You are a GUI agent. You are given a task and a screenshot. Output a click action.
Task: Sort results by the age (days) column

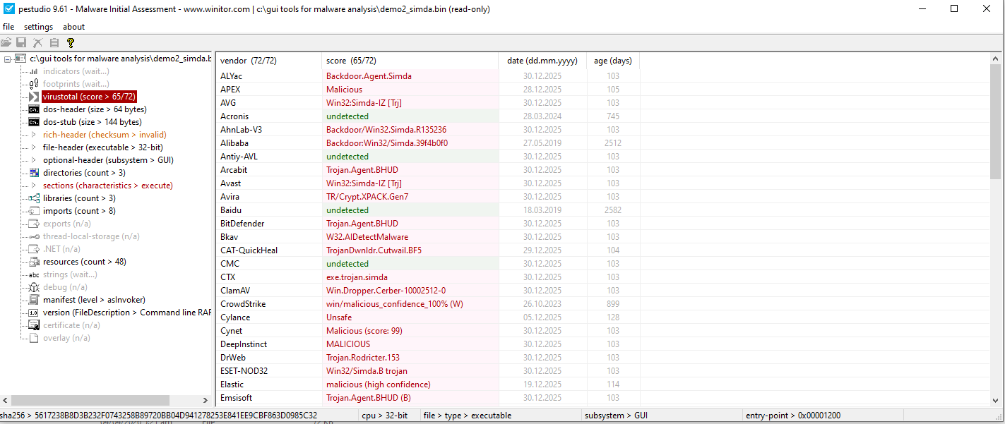[x=612, y=61]
